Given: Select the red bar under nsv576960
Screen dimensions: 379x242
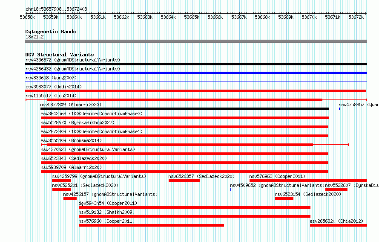Looking at the screenshot, I should point(151,225).
